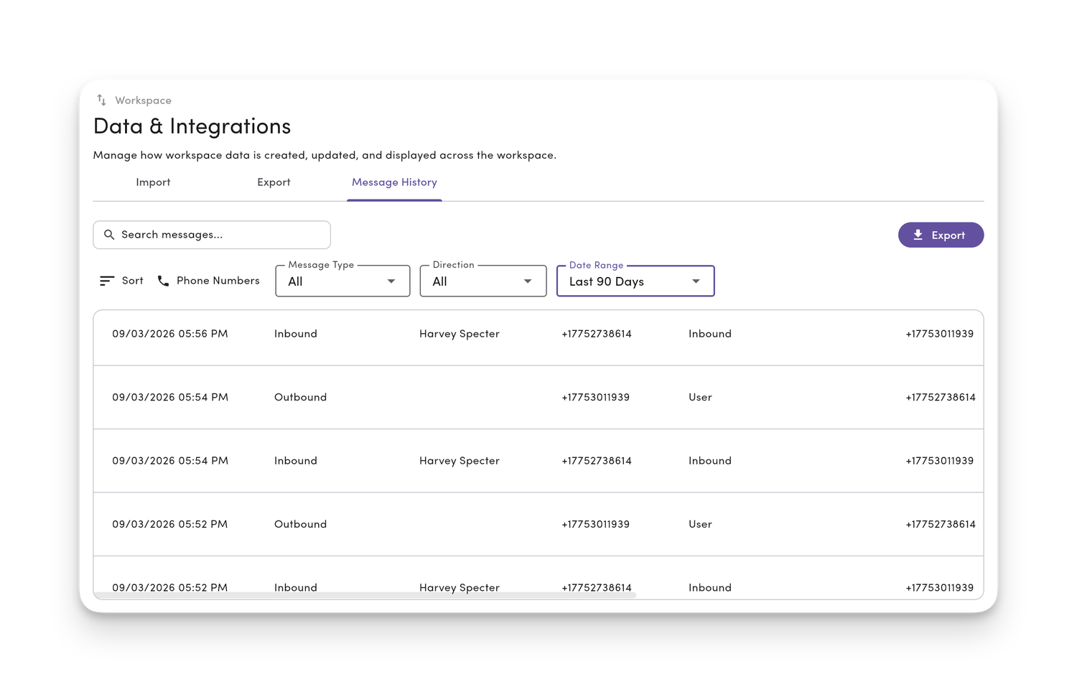Focus the Search messages field
1077x692 pixels.
click(x=212, y=235)
